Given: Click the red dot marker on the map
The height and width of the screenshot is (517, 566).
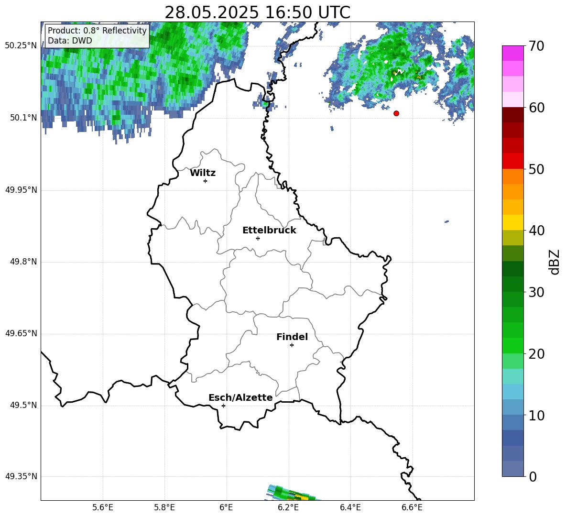Looking at the screenshot, I should (x=396, y=113).
